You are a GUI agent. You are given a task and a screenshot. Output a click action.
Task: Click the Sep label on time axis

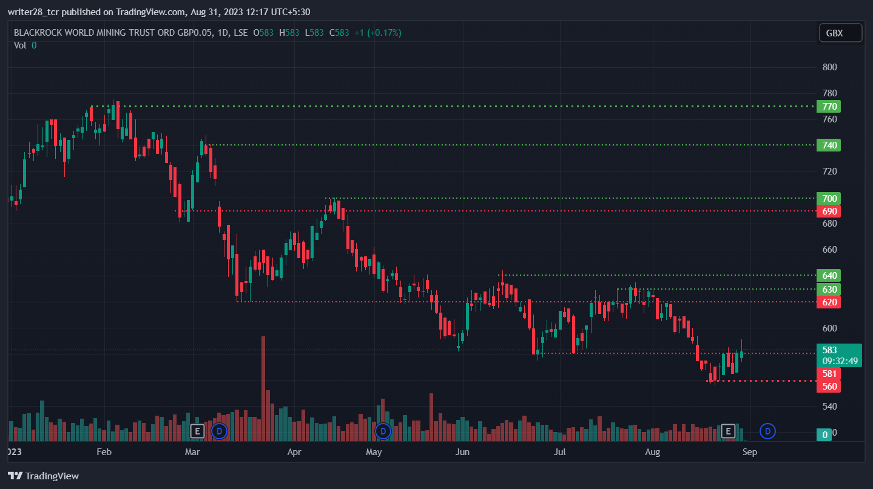click(750, 452)
